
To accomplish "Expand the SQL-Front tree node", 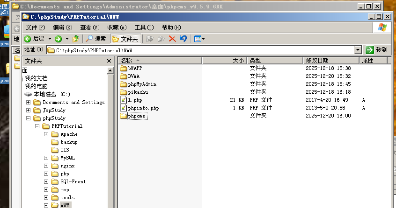I will pyautogui.click(x=46, y=181).
